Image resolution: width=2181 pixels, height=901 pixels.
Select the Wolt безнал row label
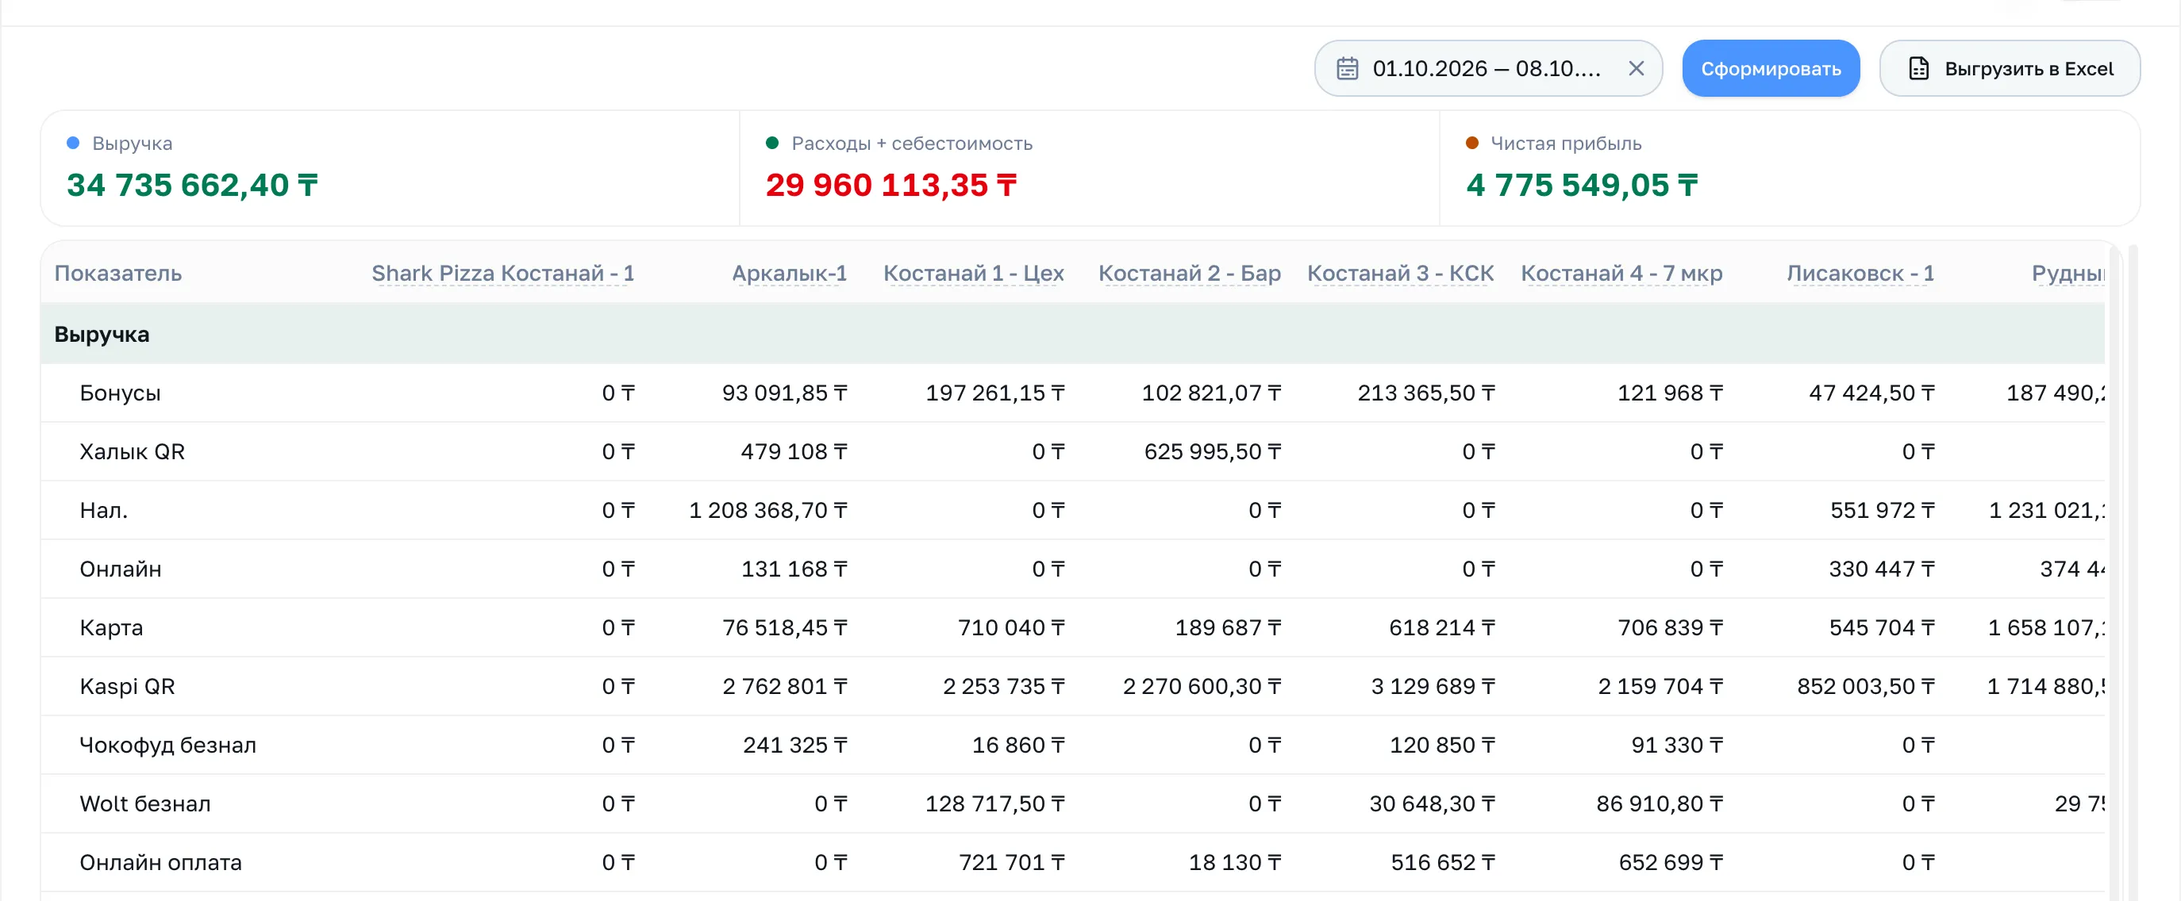click(144, 803)
